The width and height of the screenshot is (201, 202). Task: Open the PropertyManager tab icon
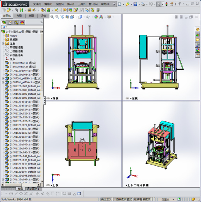tap(10, 22)
